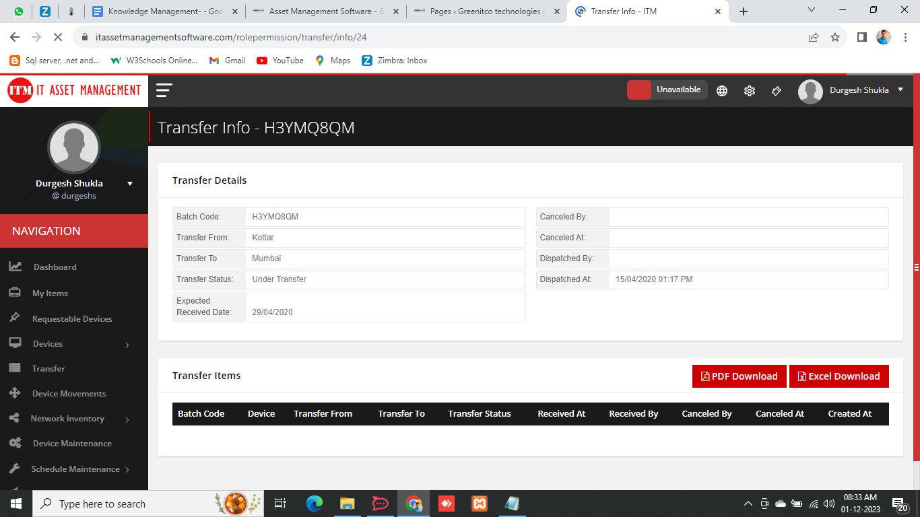Screen dimensions: 920x517
Task: Expand the Devices submenu chevron
Action: click(x=127, y=345)
